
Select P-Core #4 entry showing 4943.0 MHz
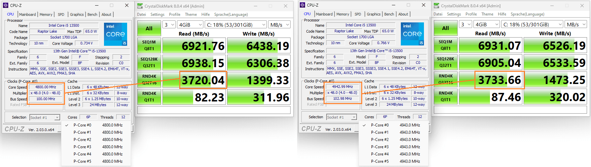(x=394, y=154)
